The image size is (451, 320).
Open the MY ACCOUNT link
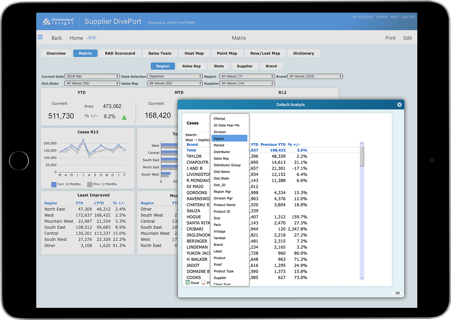coord(363,17)
